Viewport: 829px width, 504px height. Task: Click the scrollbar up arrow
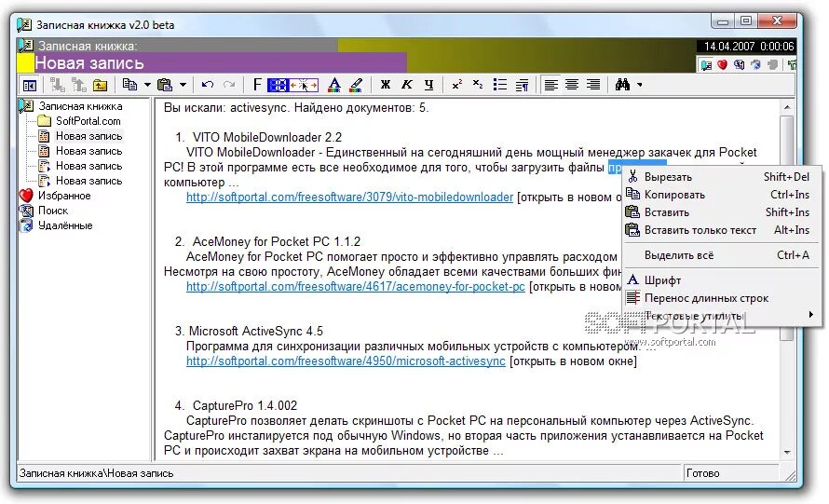click(787, 107)
